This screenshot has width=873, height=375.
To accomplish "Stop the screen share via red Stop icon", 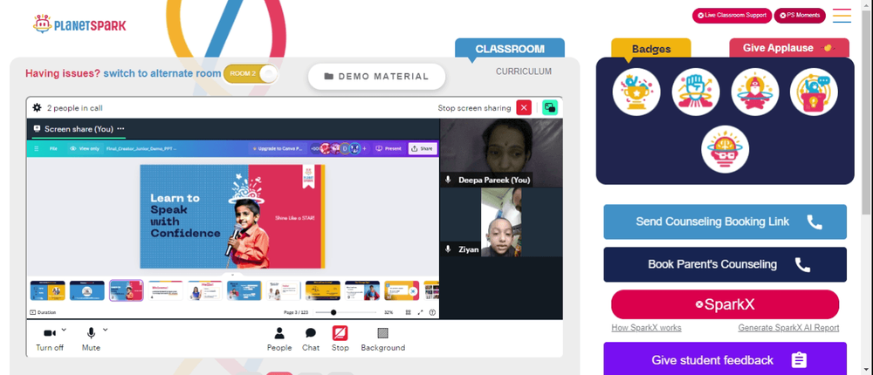I will pyautogui.click(x=340, y=333).
